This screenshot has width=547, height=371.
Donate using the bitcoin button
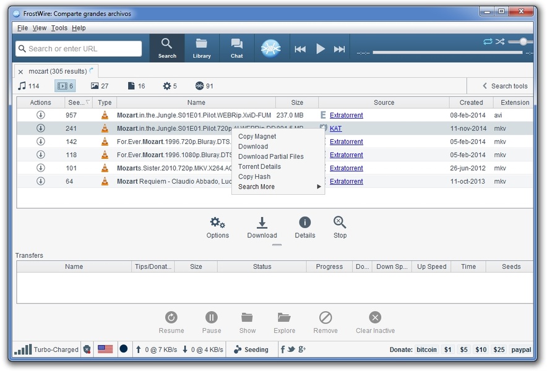[426, 349]
